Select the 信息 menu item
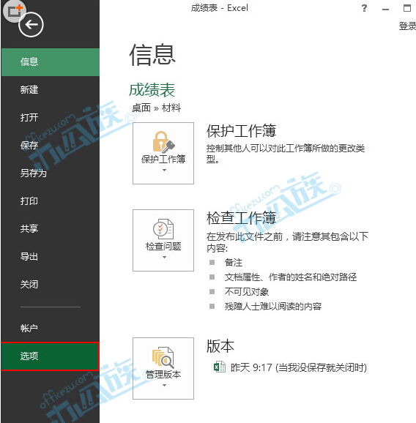Image resolution: width=416 pixels, height=423 pixels. (51, 62)
